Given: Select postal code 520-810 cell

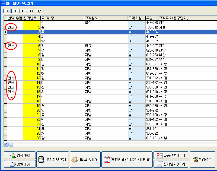Looking at the screenshot, I should (152, 50).
